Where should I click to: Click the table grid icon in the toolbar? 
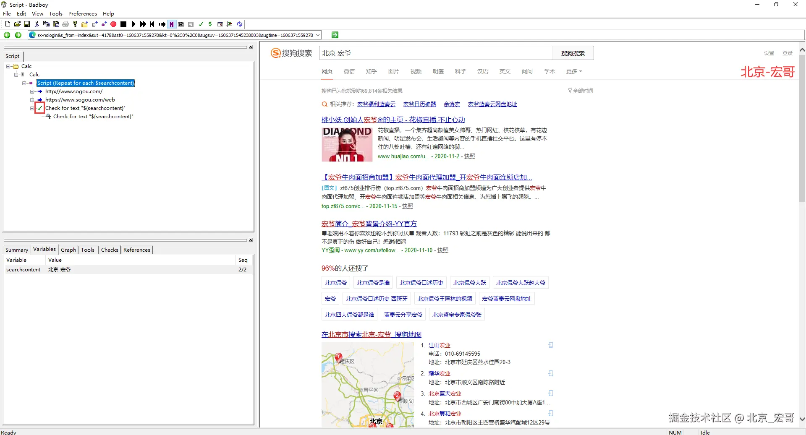point(220,24)
